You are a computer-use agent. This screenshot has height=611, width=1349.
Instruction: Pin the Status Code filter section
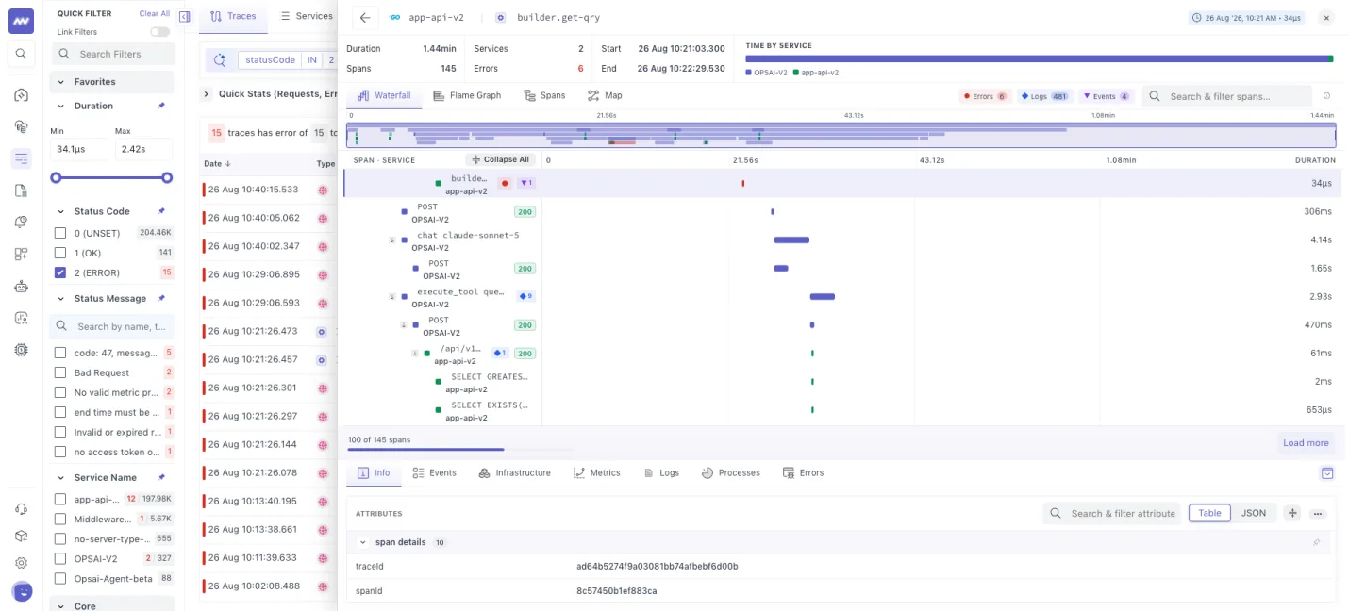click(x=161, y=211)
